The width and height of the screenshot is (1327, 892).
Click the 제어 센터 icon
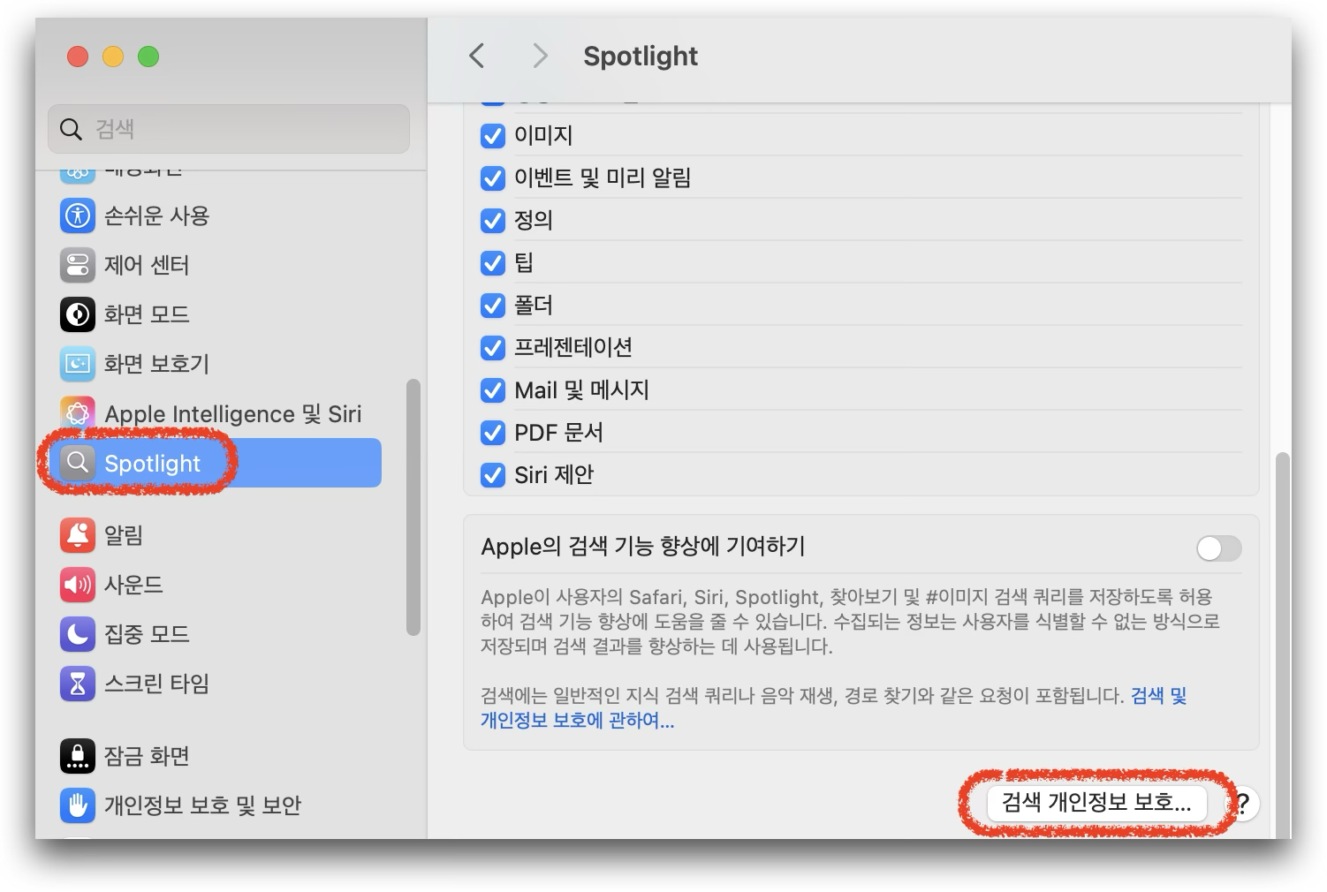pos(78,265)
